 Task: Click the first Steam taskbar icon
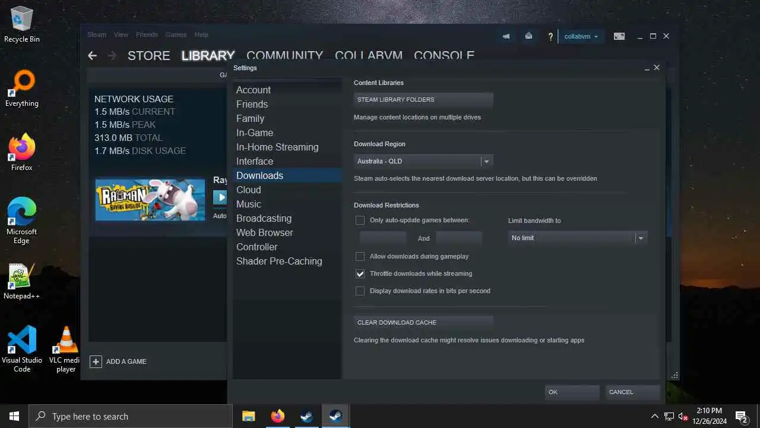[306, 416]
